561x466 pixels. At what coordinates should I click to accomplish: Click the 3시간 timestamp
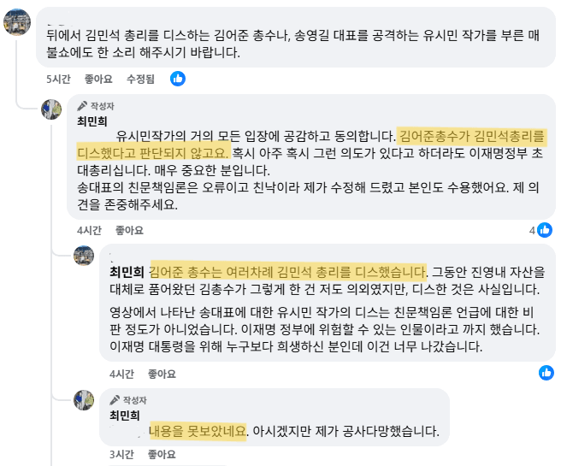pos(121,454)
